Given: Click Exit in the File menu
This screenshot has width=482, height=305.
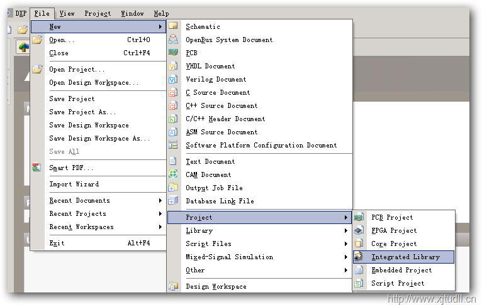Looking at the screenshot, I should (x=57, y=243).
